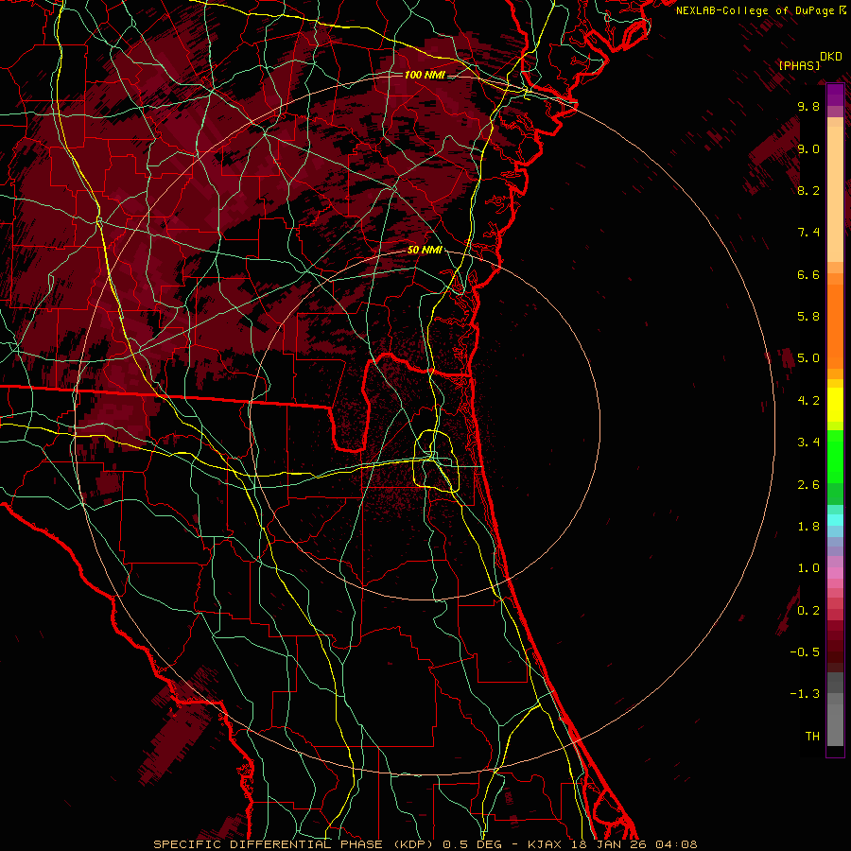Click the 4.2 scale label

tap(808, 401)
